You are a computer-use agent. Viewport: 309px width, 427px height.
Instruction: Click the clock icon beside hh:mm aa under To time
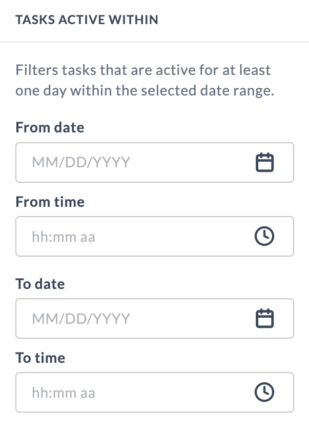tap(264, 392)
